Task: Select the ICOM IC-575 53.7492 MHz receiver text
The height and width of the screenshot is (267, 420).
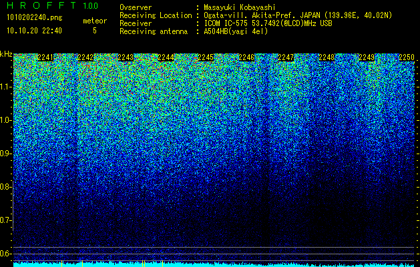Action: click(268, 23)
